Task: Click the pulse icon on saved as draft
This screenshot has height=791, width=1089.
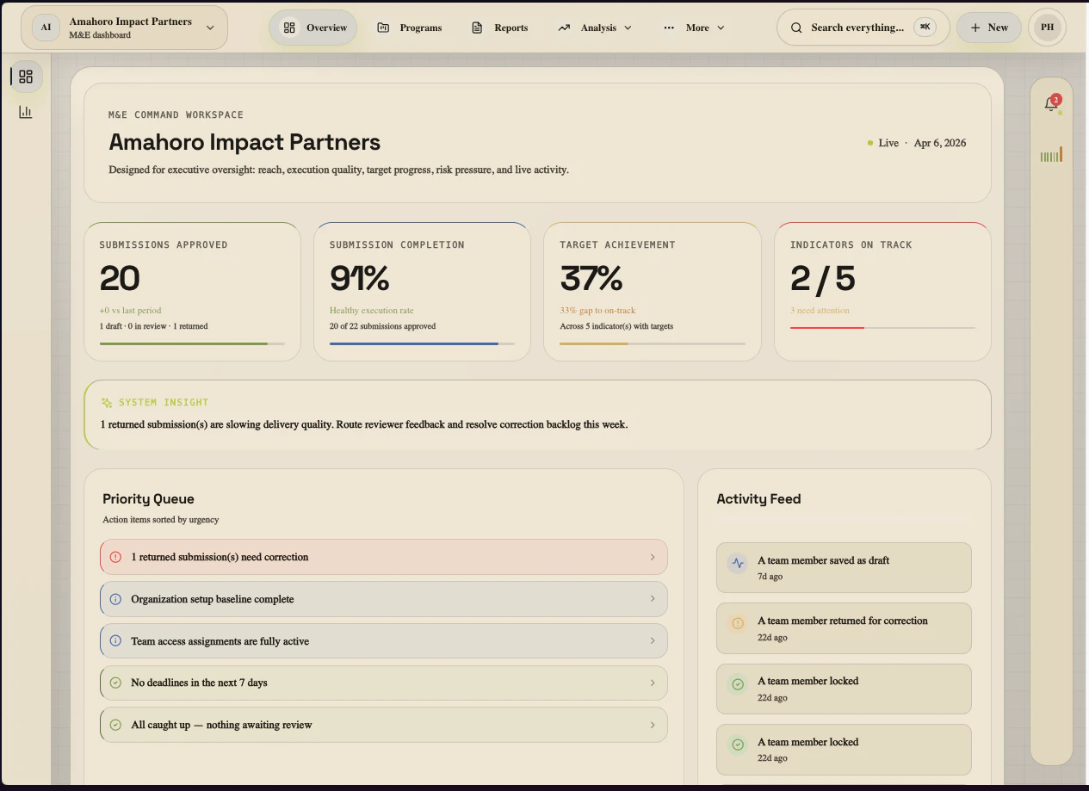Action: [x=737, y=564]
